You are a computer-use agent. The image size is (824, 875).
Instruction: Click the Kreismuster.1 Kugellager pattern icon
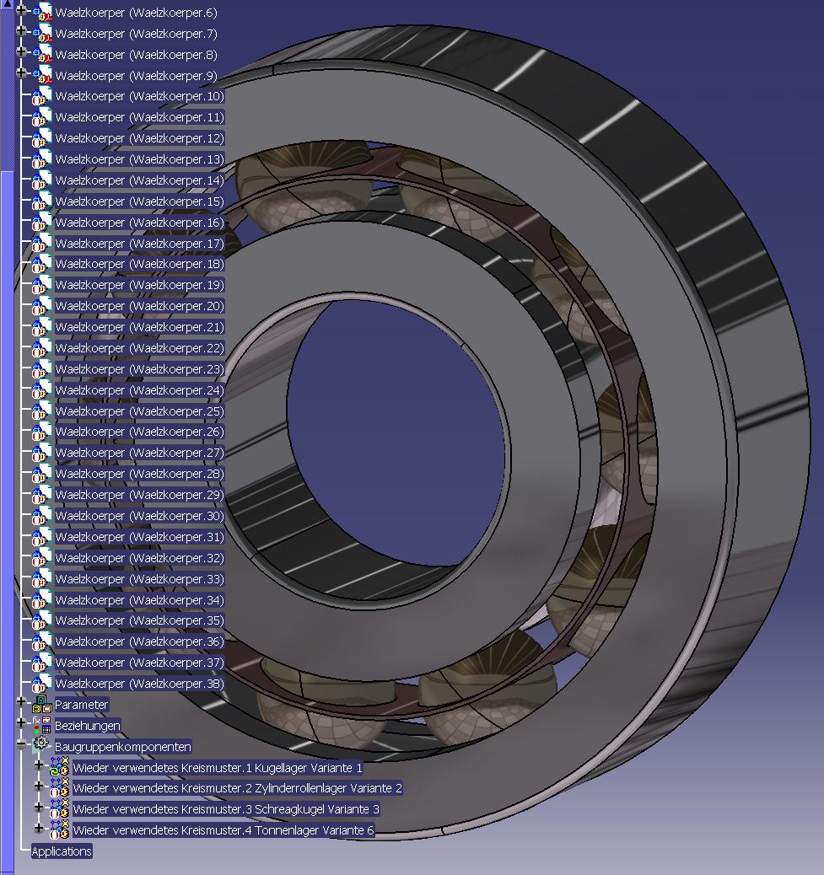(x=59, y=767)
